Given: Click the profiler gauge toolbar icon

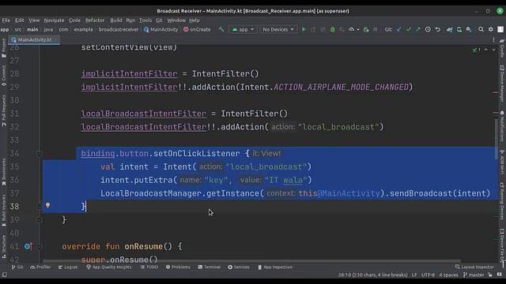Looking at the screenshot, I should [351, 29].
